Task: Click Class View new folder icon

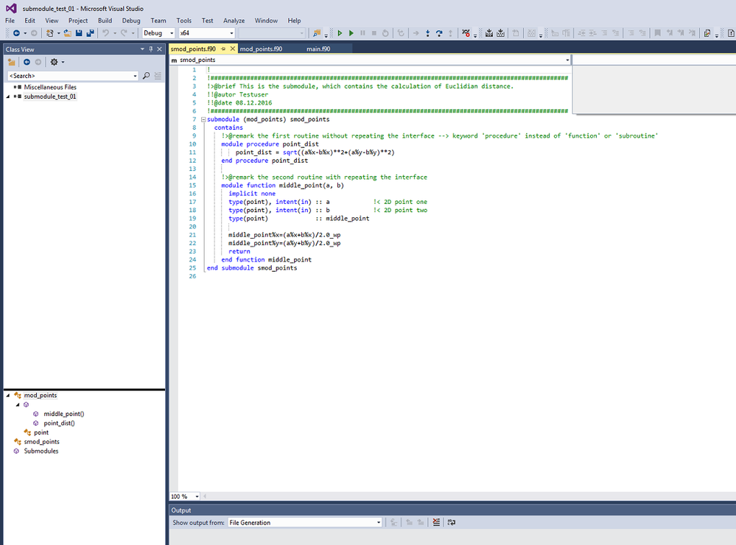Action: coord(12,62)
